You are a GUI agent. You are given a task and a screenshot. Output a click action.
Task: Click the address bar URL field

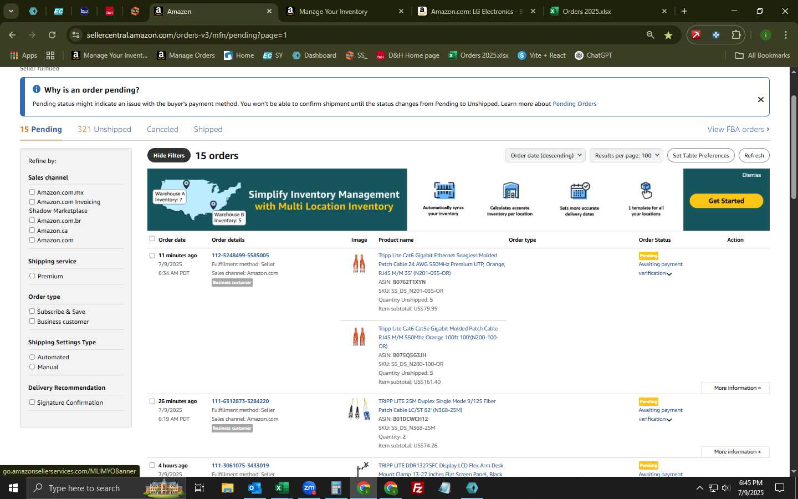[355, 35]
